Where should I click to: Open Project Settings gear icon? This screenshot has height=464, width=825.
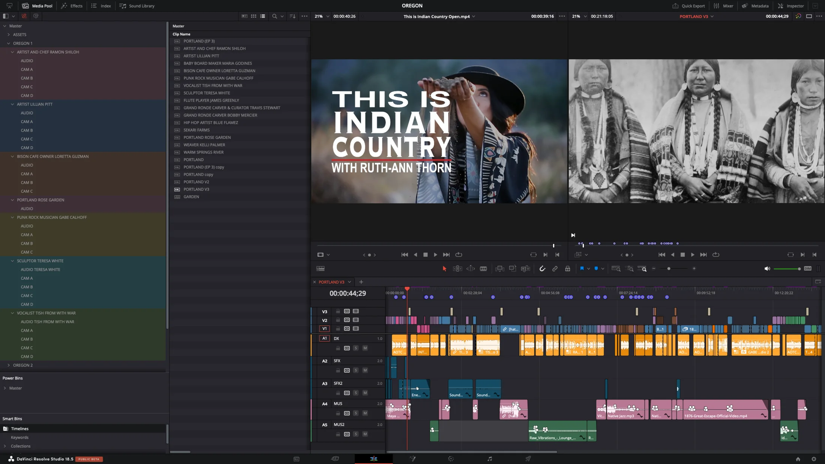point(814,459)
